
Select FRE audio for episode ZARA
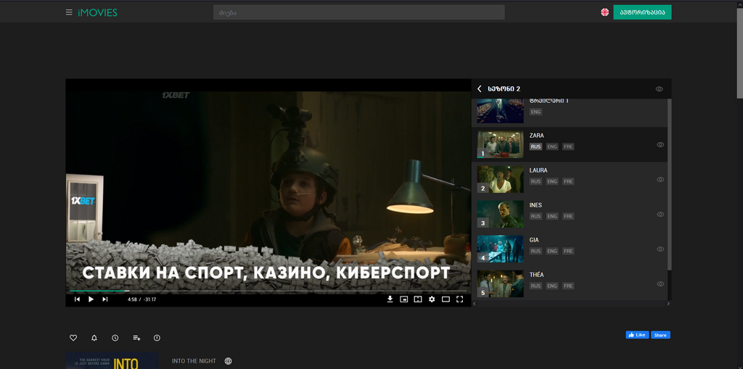(x=568, y=147)
